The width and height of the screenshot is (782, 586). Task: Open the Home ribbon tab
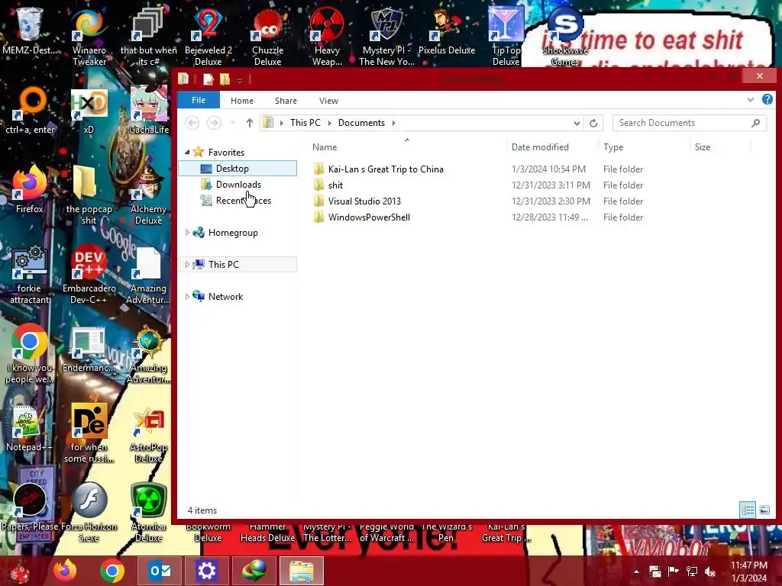point(242,101)
